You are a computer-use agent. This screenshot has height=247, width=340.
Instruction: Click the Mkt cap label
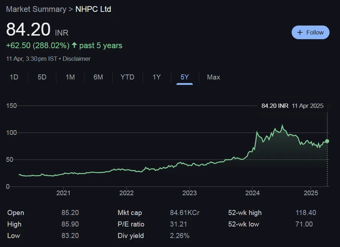[130, 213]
